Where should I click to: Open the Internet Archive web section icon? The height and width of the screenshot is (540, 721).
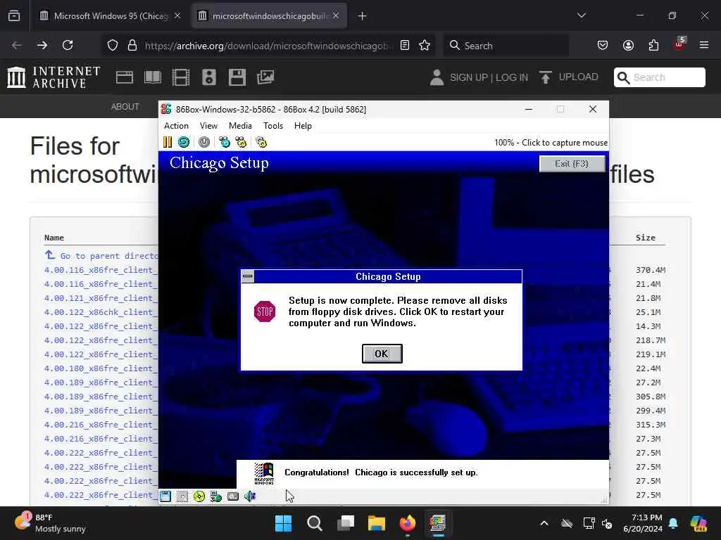pos(124,77)
